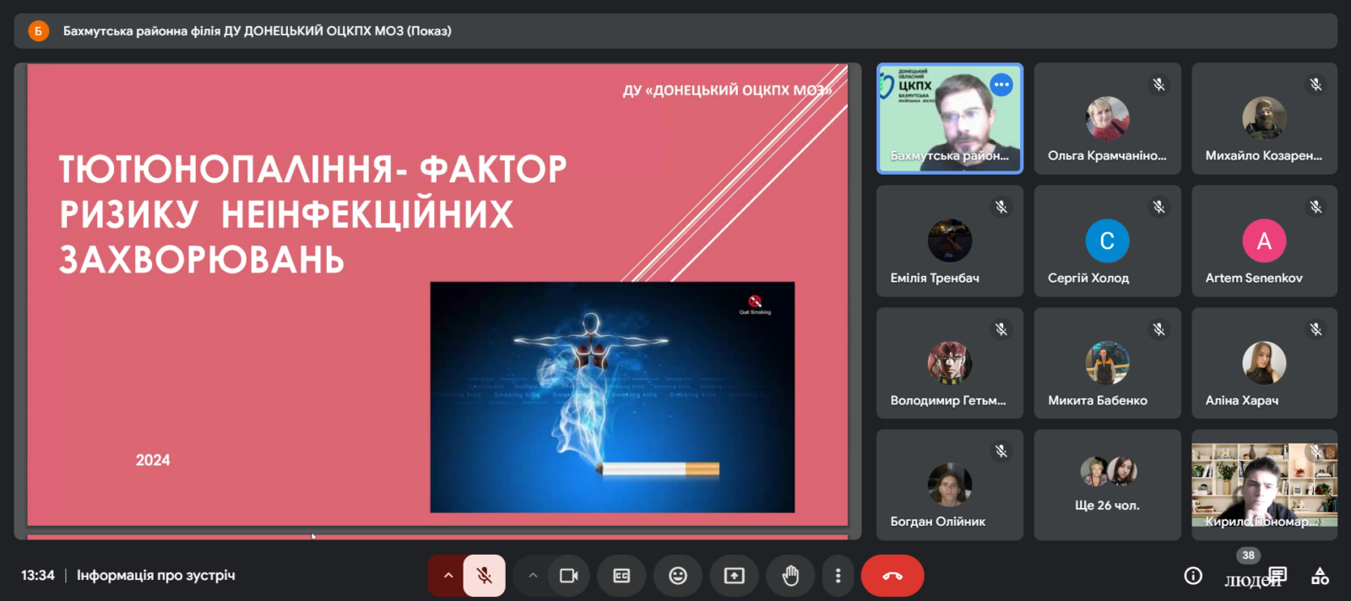Screen dimensions: 1351x601
Task: Open the emoji reactions picker
Action: pyautogui.click(x=678, y=576)
